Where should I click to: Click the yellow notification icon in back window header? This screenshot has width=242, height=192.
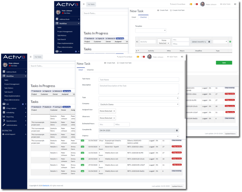[191, 4]
